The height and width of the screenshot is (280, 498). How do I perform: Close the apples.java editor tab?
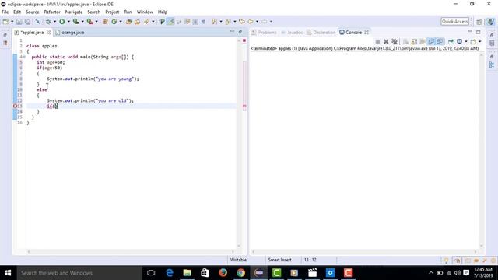[x=48, y=33]
